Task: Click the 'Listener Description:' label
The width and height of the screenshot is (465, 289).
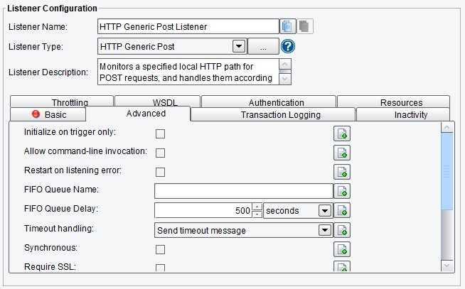Action: (x=48, y=72)
